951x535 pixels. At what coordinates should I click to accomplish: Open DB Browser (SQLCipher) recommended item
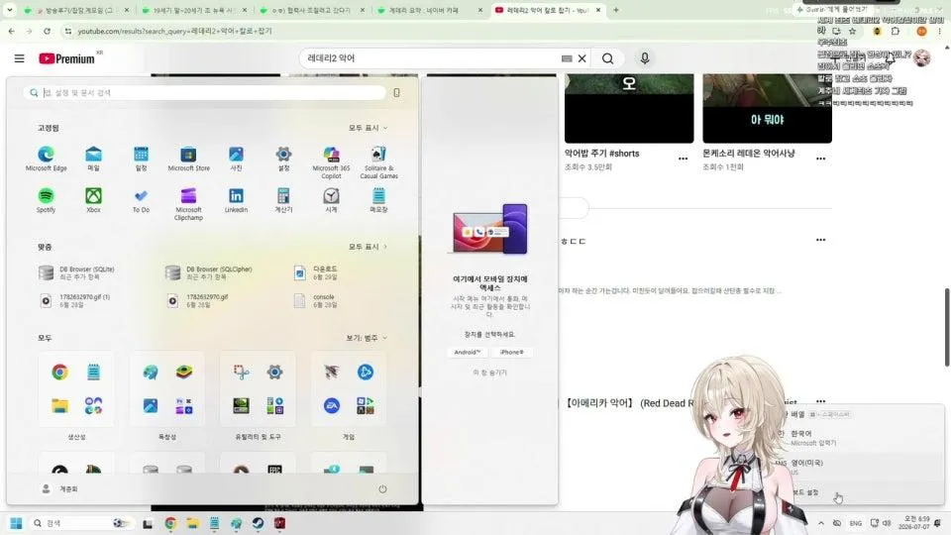coord(209,273)
